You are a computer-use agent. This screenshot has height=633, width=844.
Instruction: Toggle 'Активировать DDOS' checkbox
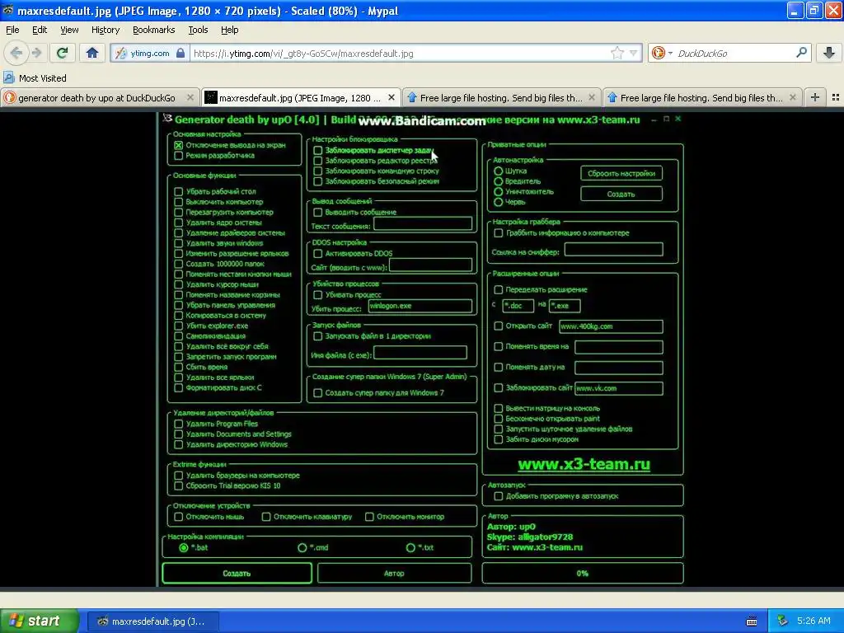pos(318,253)
